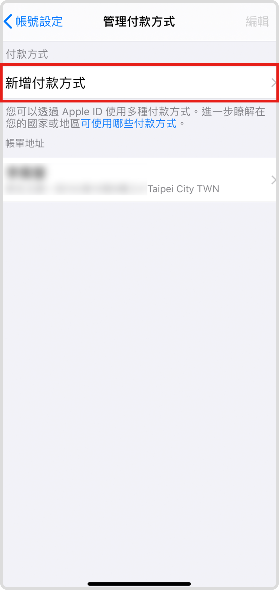Tap the 帳單地址 section header
Screen dimensions: 279x590
click(25, 143)
